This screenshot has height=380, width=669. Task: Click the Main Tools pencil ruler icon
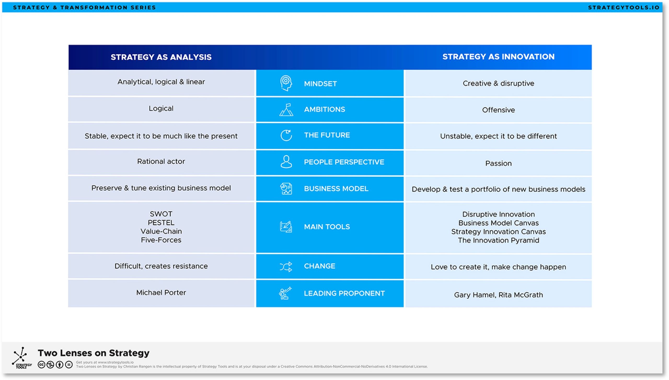point(286,227)
